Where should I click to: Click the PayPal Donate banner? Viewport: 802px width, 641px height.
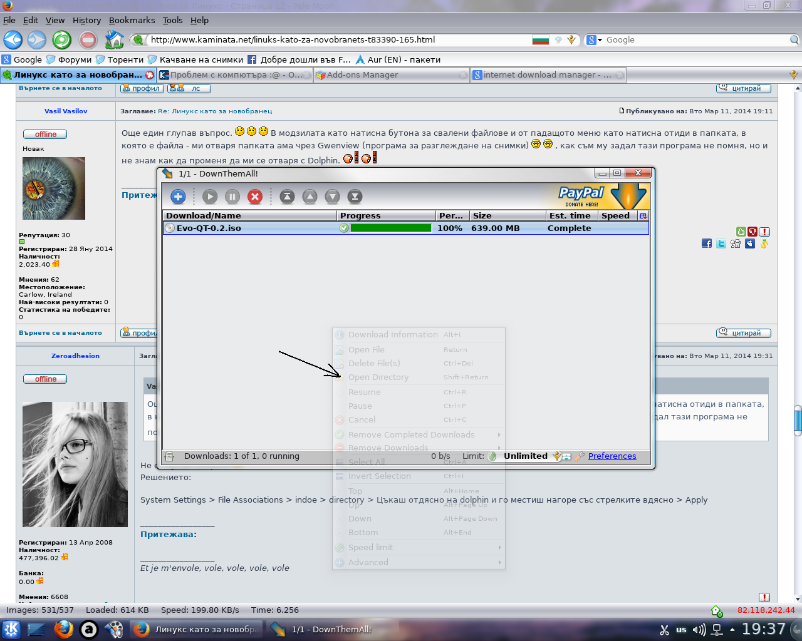pyautogui.click(x=603, y=196)
